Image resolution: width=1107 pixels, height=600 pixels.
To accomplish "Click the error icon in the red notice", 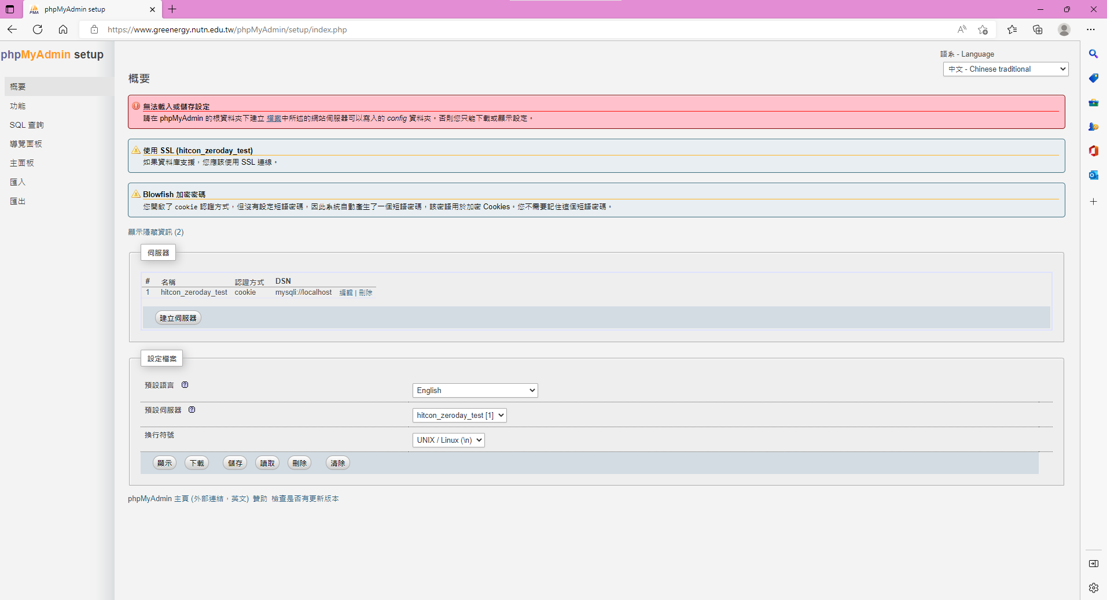I will pyautogui.click(x=136, y=106).
